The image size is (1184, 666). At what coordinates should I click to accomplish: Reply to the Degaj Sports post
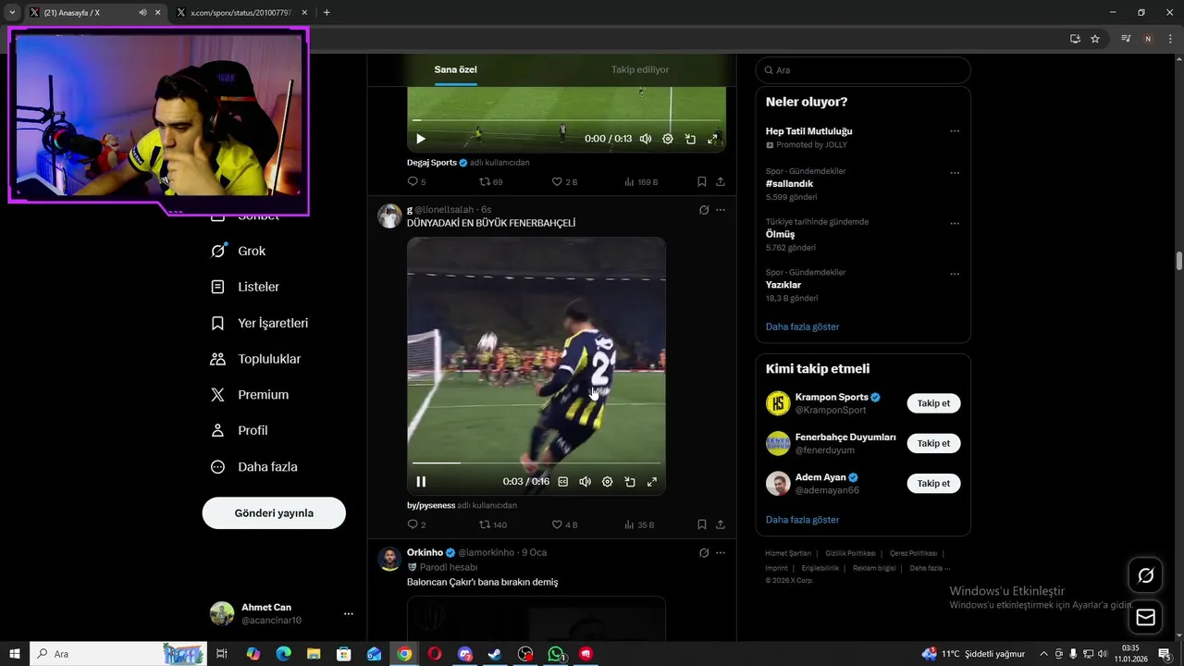416,181
